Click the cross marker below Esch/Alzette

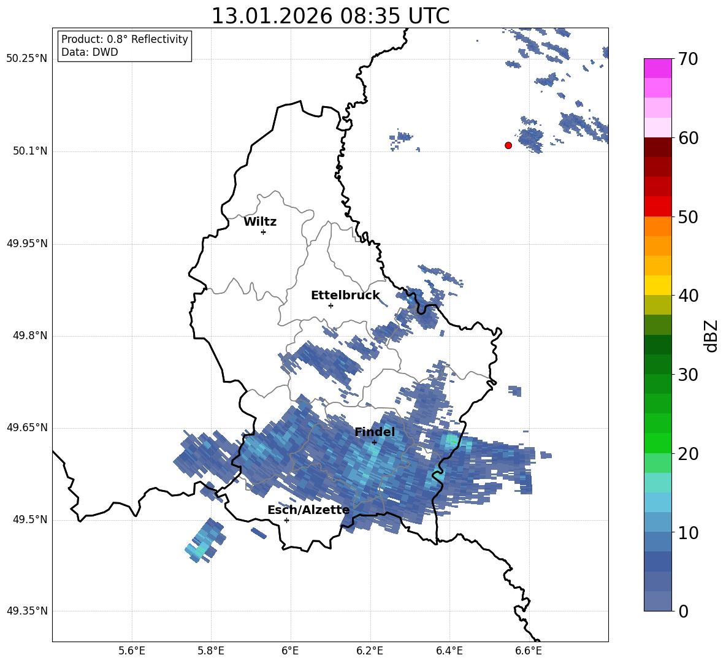tap(286, 520)
